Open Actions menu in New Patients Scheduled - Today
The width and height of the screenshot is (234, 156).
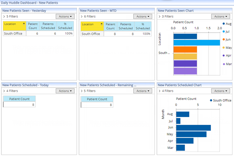pos(65,91)
